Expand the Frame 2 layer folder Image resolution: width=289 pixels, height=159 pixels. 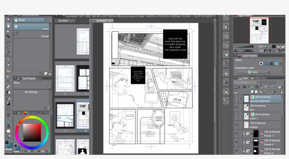click(x=243, y=142)
